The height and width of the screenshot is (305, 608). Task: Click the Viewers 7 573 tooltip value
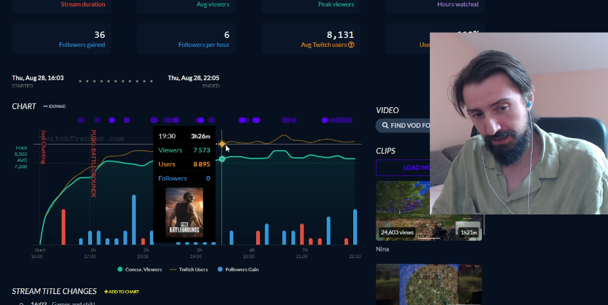pos(201,150)
